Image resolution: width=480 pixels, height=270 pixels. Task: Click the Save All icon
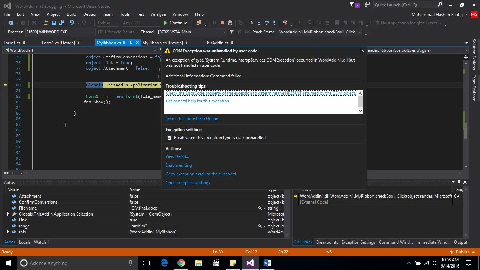(x=61, y=23)
